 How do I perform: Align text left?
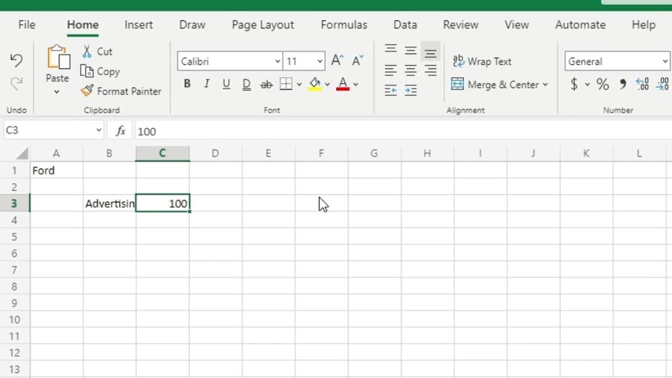(391, 70)
